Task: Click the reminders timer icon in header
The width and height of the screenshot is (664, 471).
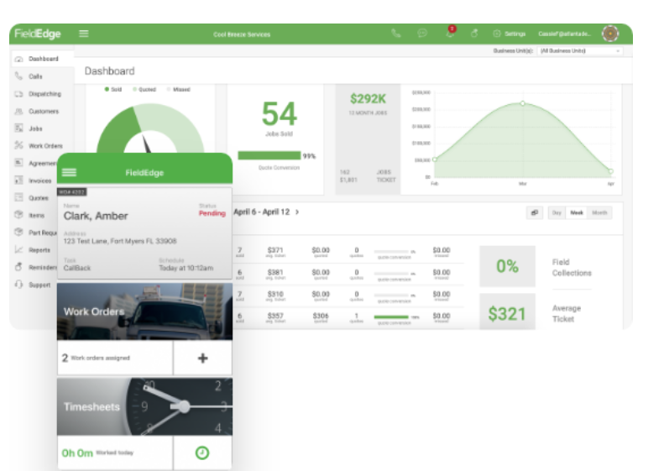Action: pos(474,33)
